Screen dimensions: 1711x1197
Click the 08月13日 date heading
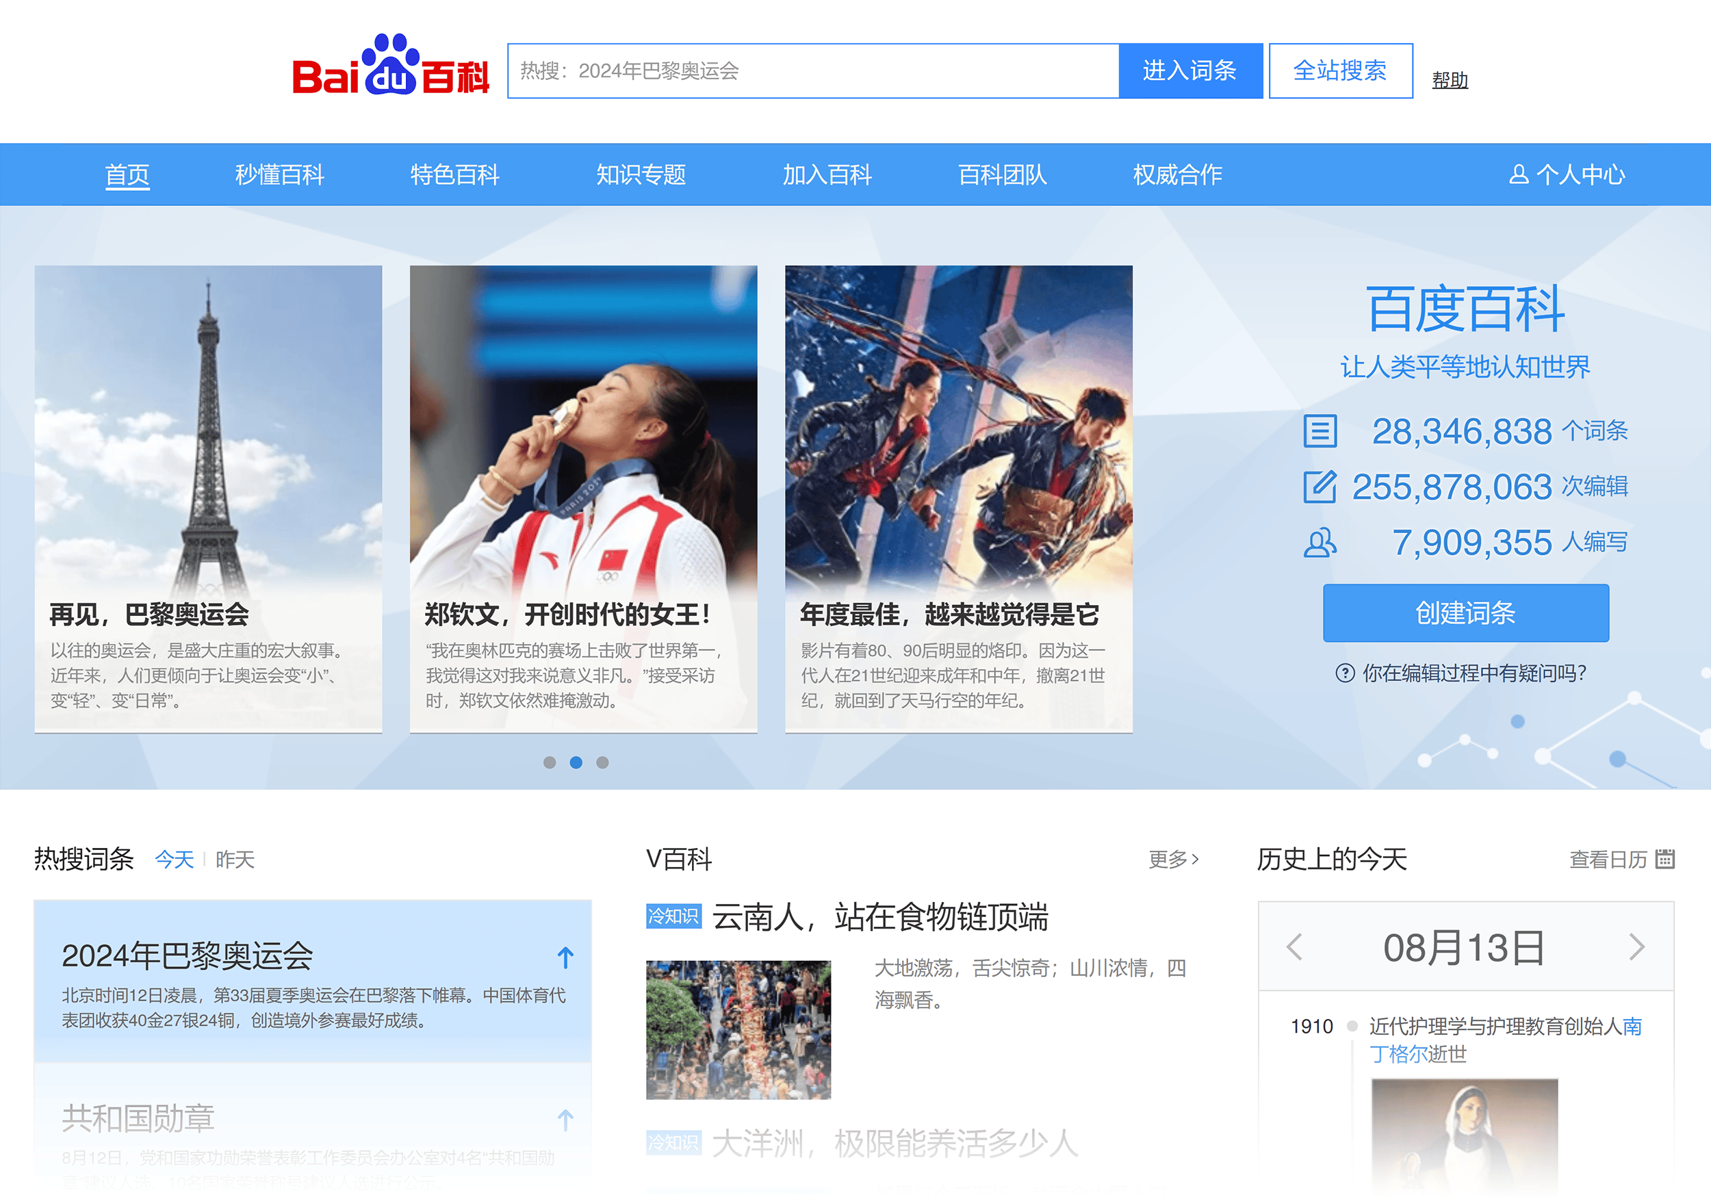pyautogui.click(x=1465, y=948)
